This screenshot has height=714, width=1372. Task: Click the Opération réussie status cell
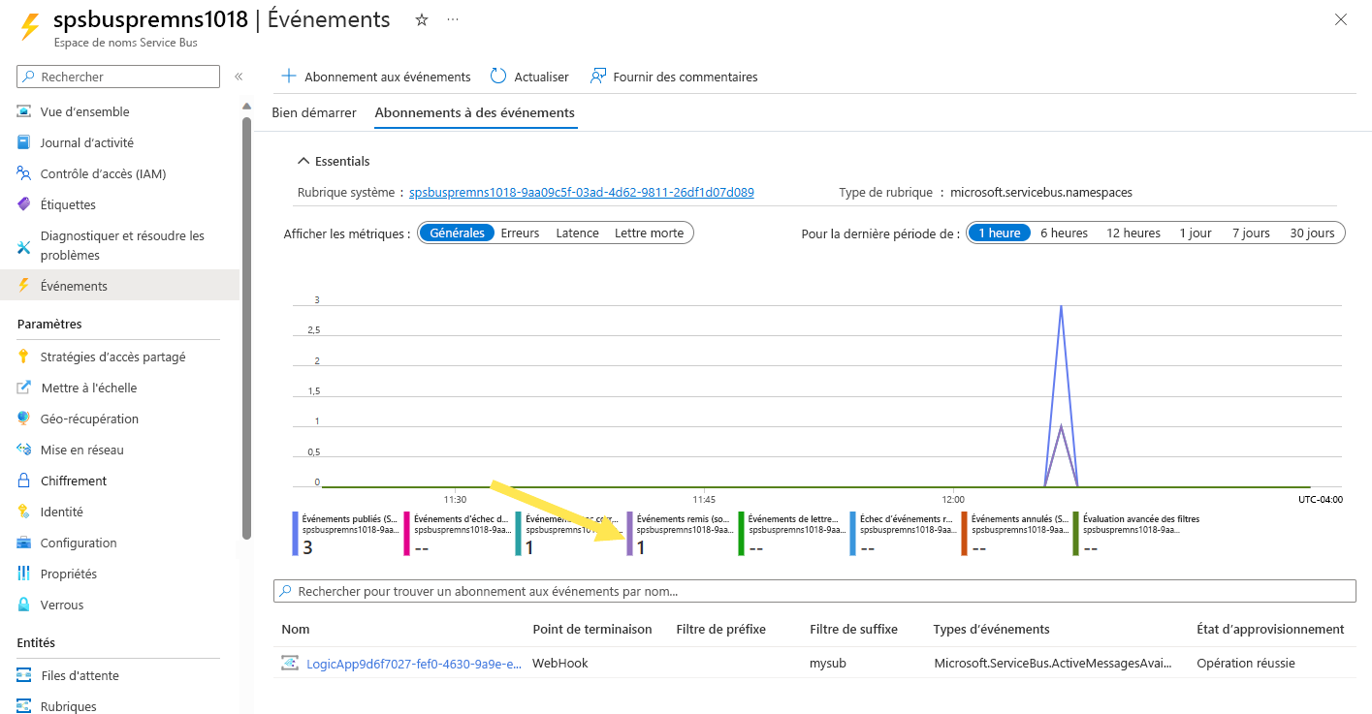tap(1246, 664)
